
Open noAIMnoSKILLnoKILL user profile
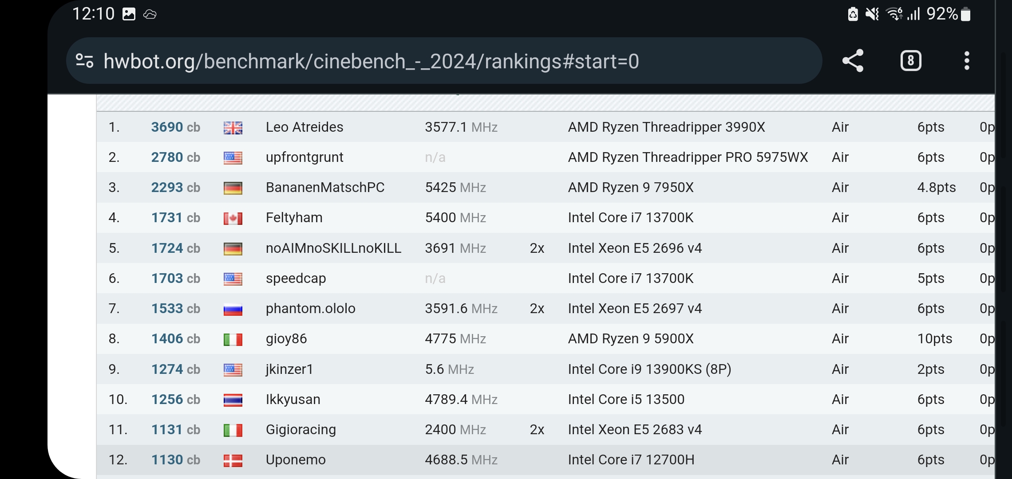(333, 248)
